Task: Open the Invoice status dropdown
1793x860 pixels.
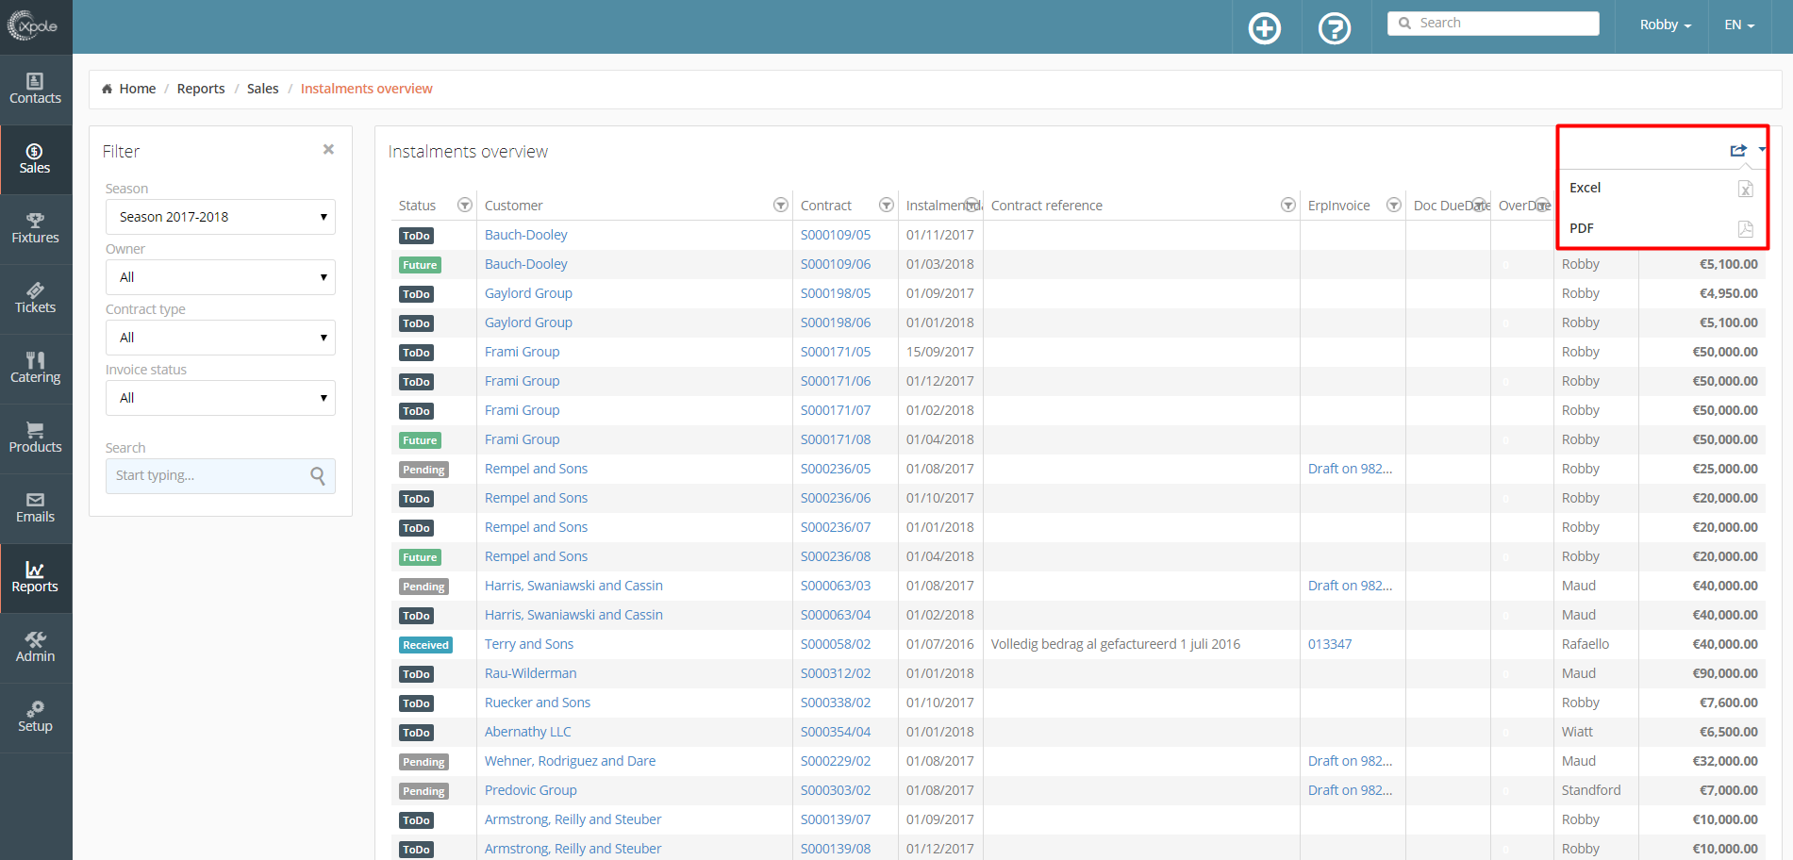Action: tap(221, 398)
